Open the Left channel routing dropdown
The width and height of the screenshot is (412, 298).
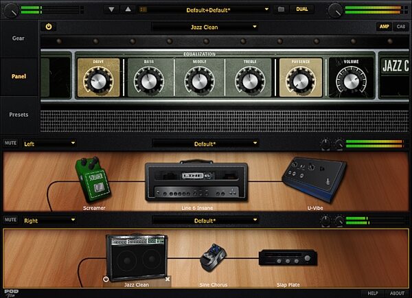49,144
